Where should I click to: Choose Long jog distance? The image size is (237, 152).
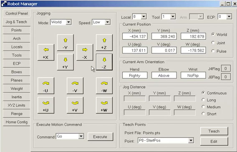203,100
